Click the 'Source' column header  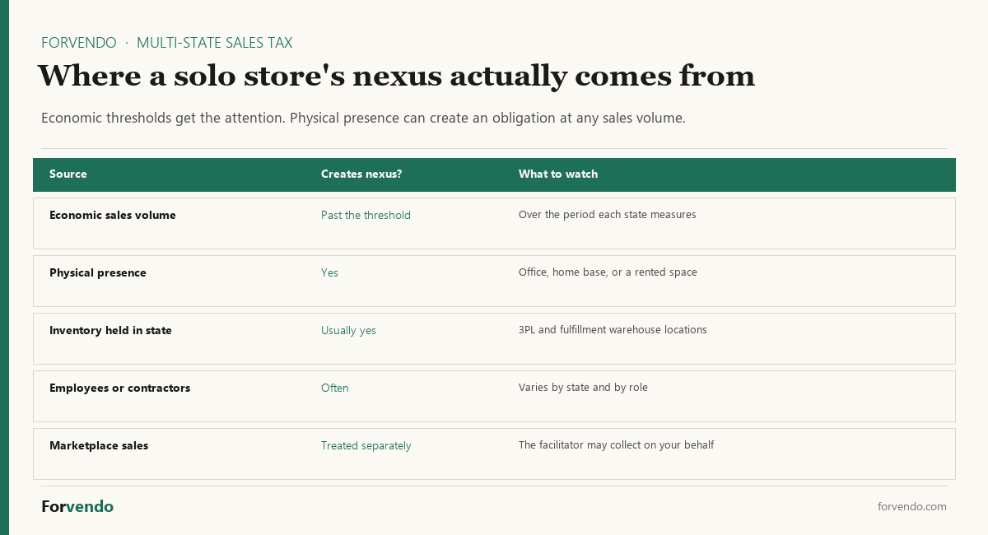point(68,174)
